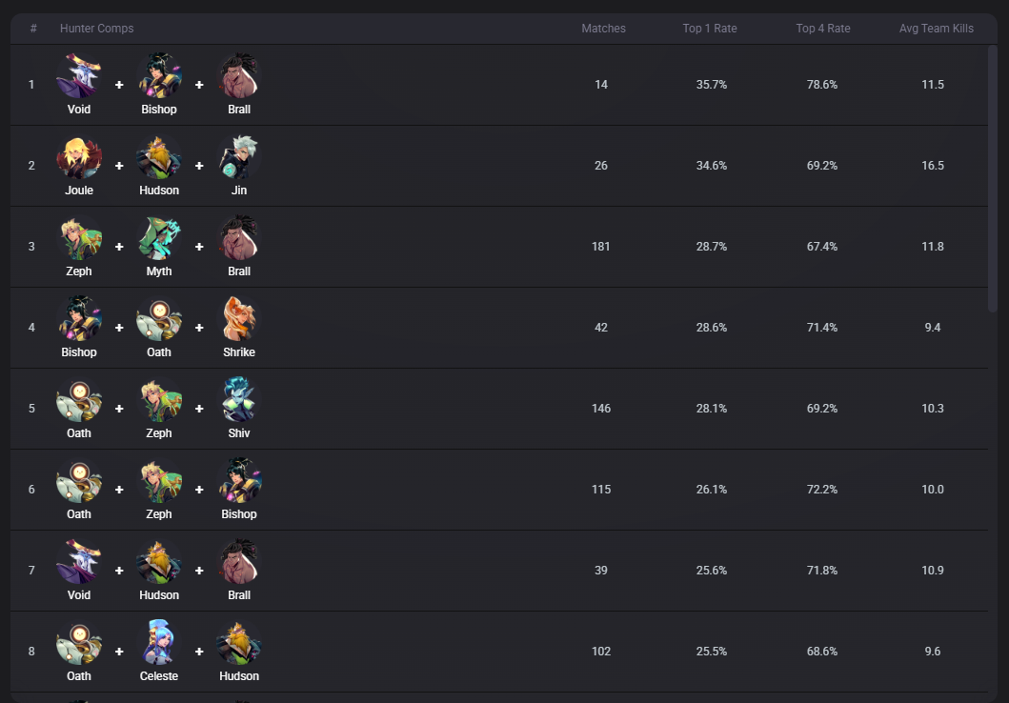Sort by Top 1 Rate header
Image resolution: width=1009 pixels, height=703 pixels.
point(710,29)
